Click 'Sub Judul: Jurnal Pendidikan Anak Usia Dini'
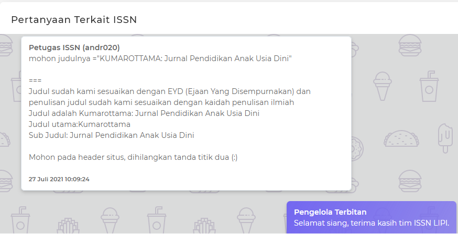 [x=111, y=135]
